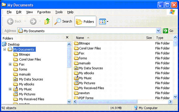
Task: Click the folder tree vertical scrollbar thumb
Action: coord(69,57)
